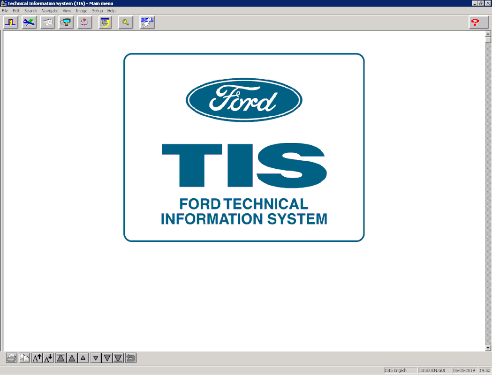The height and width of the screenshot is (375, 492).
Task: Click the 19:52 time in status bar
Action: (x=485, y=370)
